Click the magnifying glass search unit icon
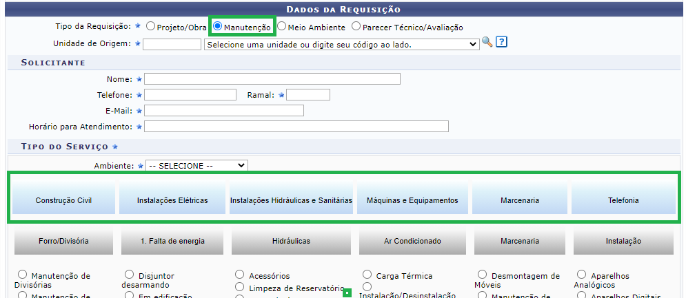The image size is (686, 298). pyautogui.click(x=487, y=43)
